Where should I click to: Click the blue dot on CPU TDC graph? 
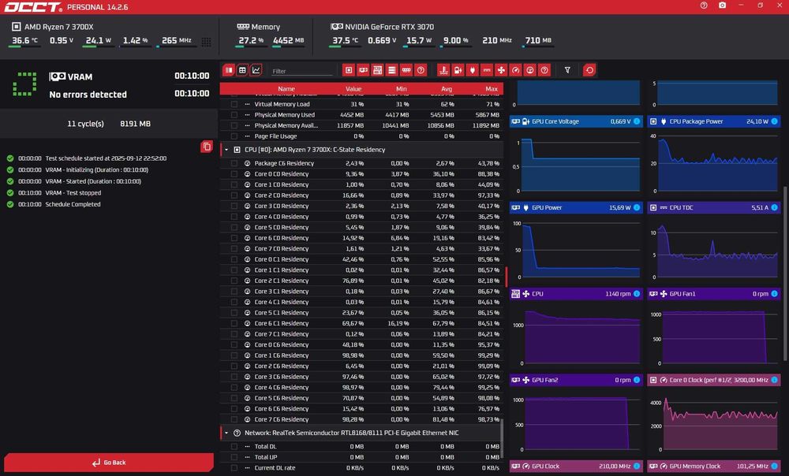click(775, 207)
